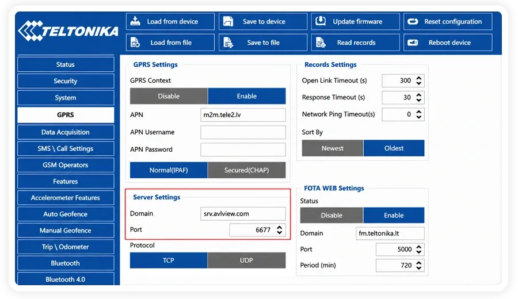Open SMS \ Call Settings section
The height and width of the screenshot is (299, 518).
click(66, 148)
